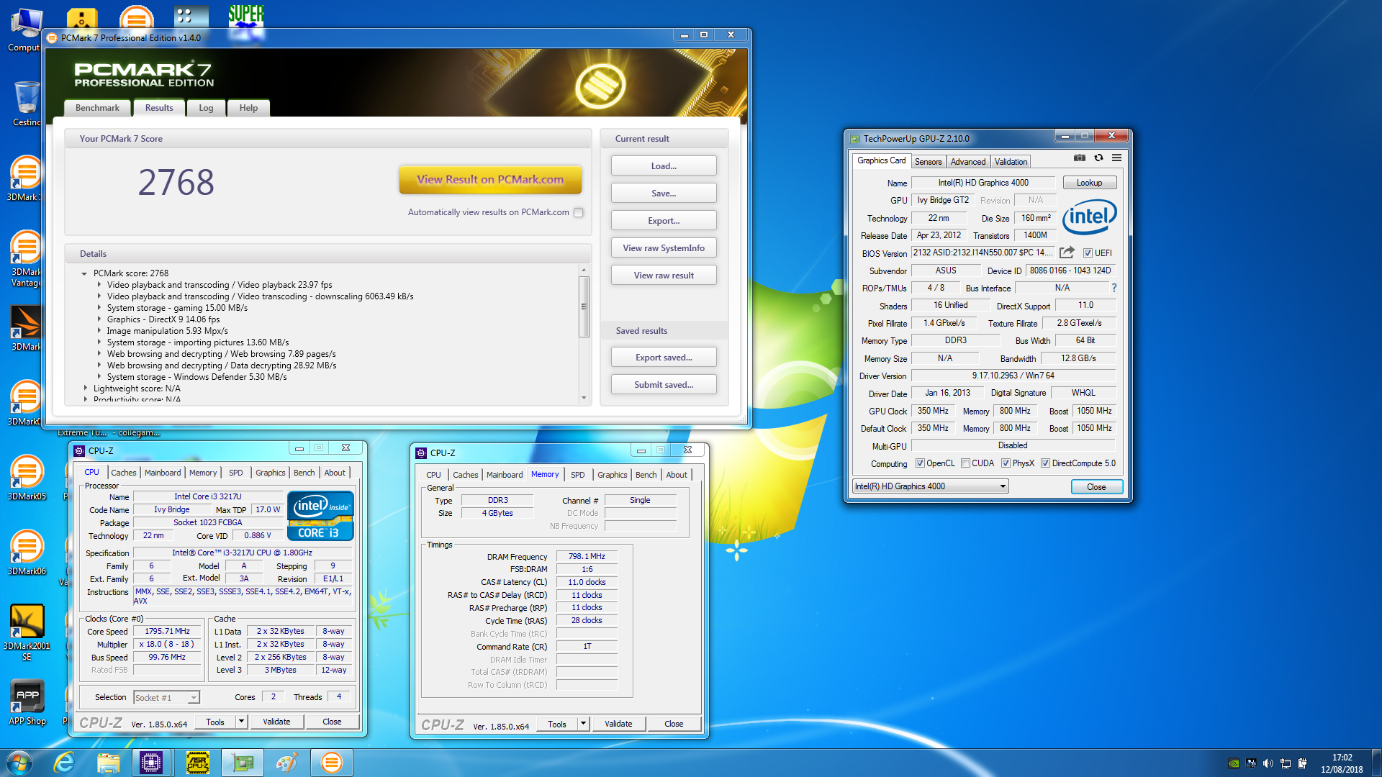Click the Details scrollbar up arrow
1382x777 pixels.
coord(584,271)
